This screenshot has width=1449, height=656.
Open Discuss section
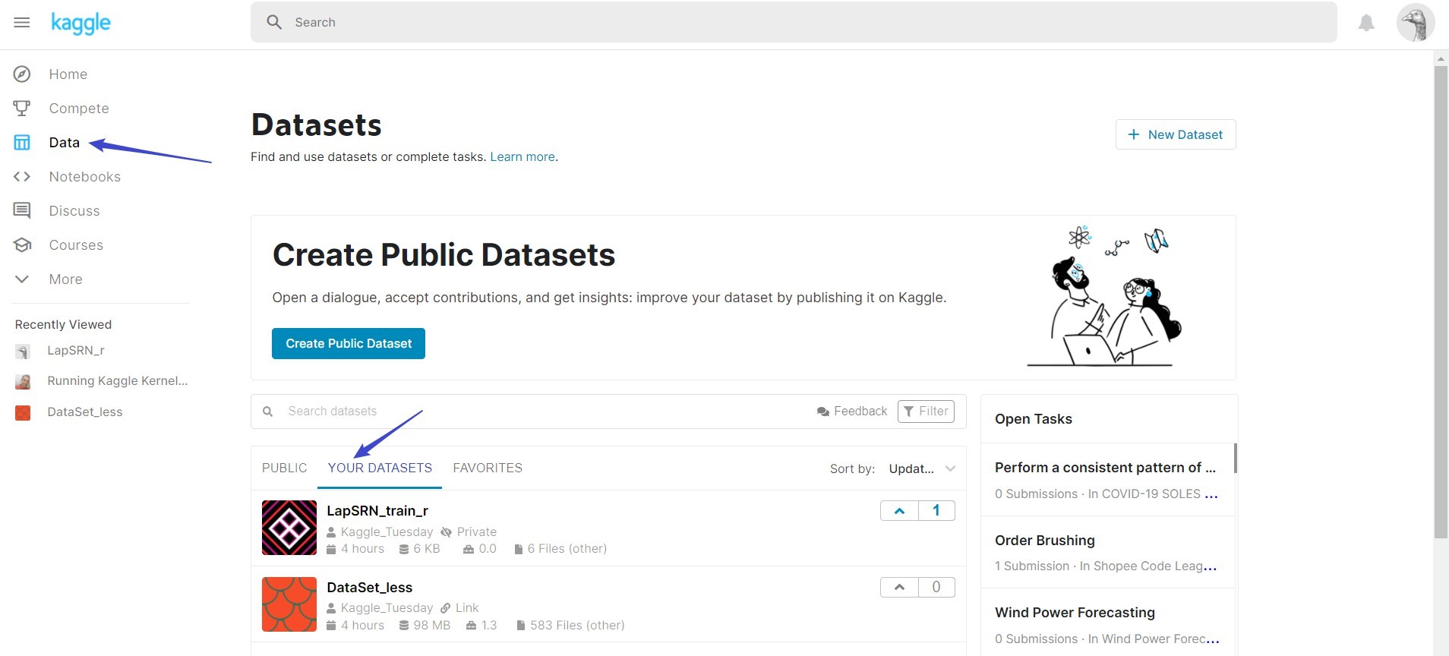(74, 211)
